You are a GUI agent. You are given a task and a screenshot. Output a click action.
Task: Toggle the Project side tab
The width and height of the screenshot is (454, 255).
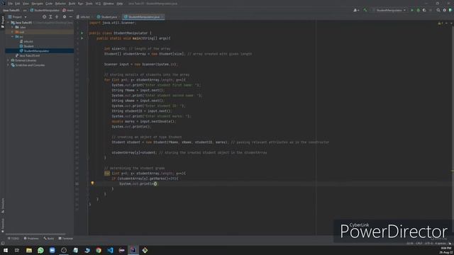(3, 22)
